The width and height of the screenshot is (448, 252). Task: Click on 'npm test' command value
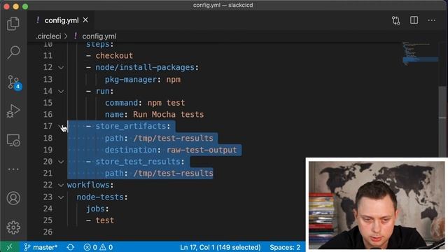coord(166,103)
